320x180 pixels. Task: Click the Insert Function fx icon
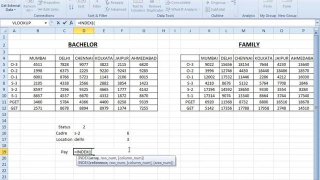click(x=71, y=23)
